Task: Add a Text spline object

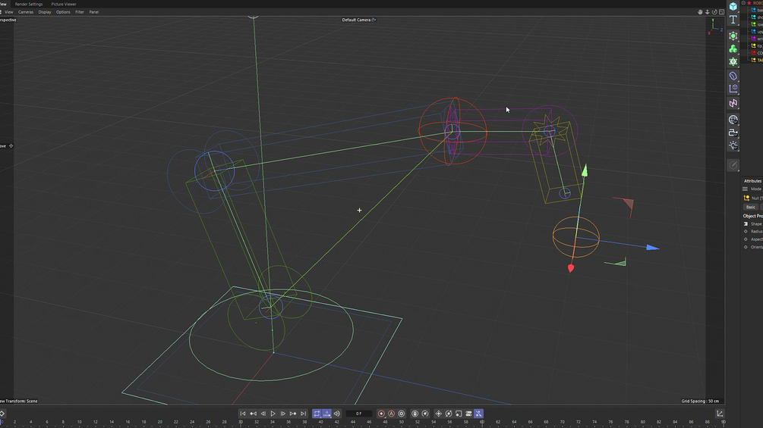Action: 733,20
